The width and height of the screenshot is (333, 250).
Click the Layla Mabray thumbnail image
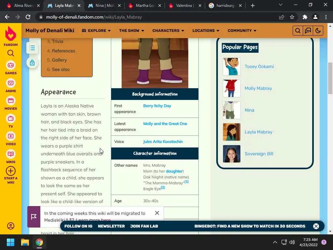(x=232, y=132)
